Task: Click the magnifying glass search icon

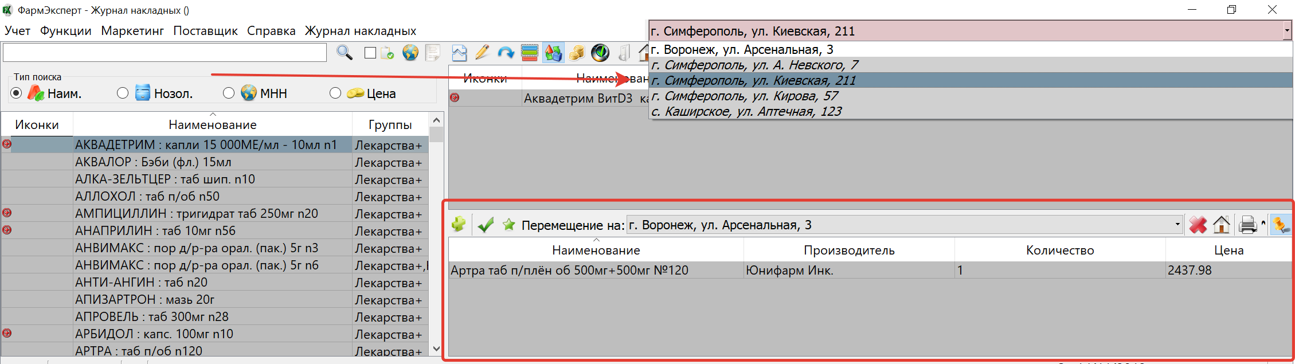Action: (x=345, y=53)
